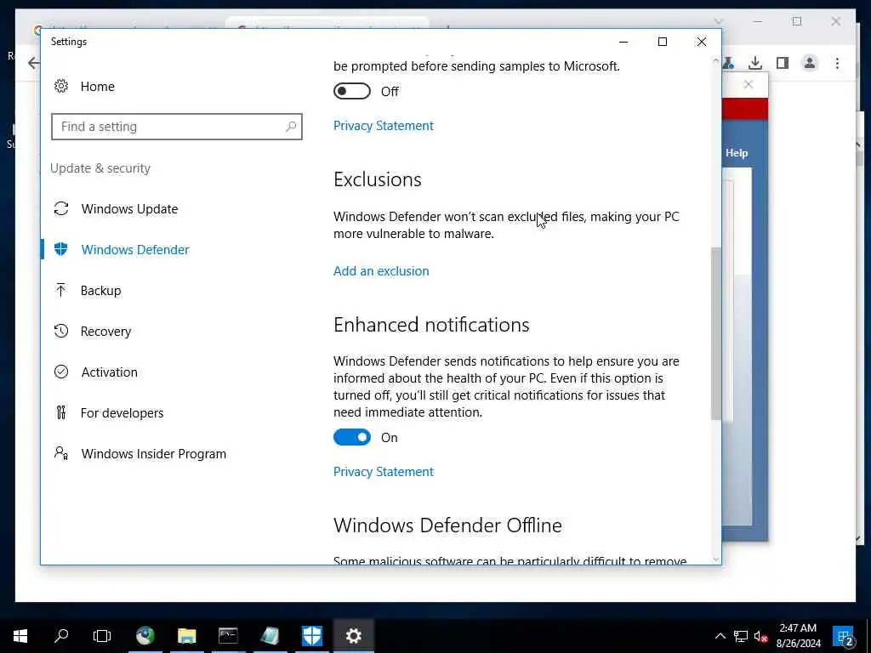Click the Find a setting search box

tap(177, 127)
